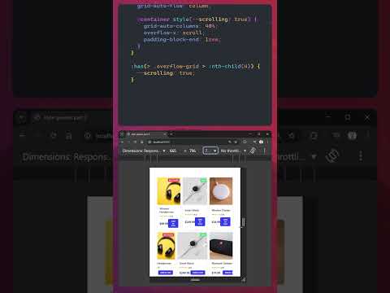The image size is (390, 293).
Task: Click Add to Cart under Wireless Headphones
Action: pos(173,223)
